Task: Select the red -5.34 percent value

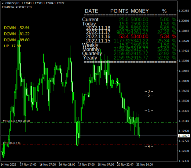Action: (164, 37)
